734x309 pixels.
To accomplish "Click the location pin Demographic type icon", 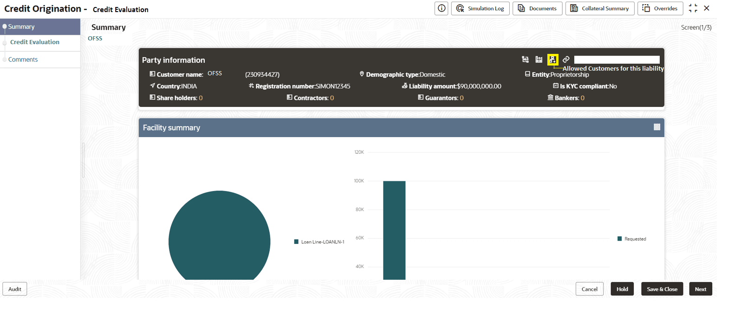I will [x=362, y=74].
